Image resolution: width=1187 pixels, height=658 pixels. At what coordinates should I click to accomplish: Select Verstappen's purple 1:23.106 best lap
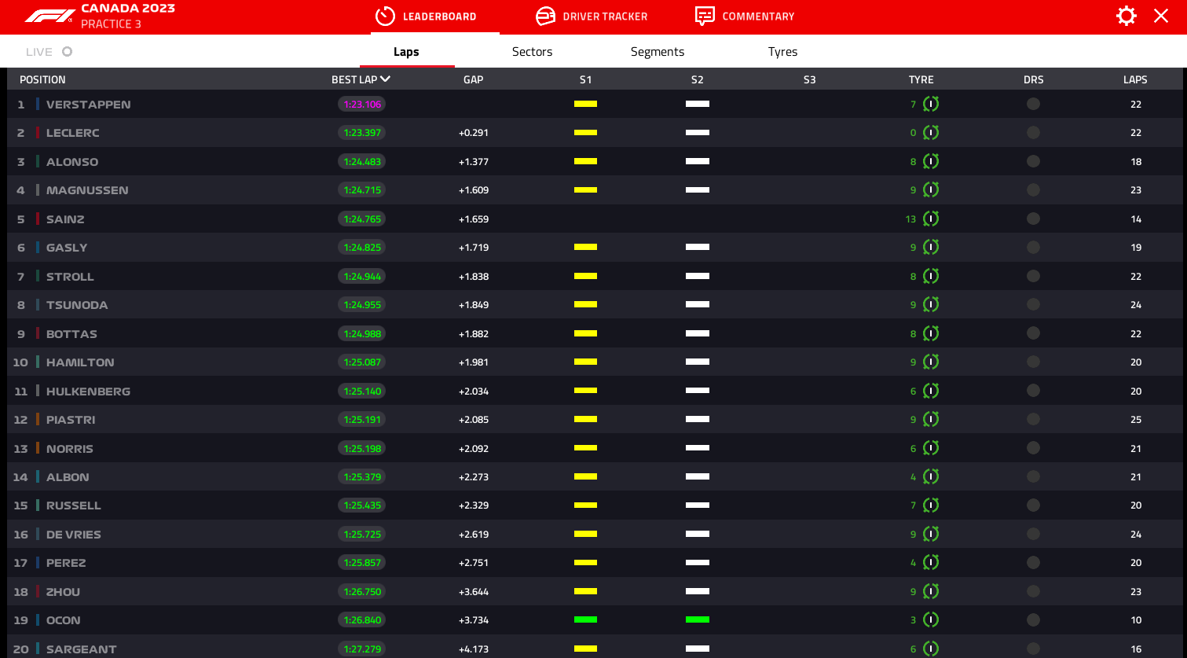(x=362, y=104)
